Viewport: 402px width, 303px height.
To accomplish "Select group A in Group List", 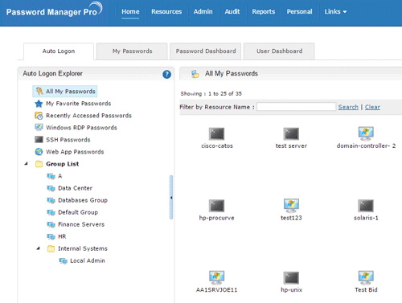I will [60, 176].
